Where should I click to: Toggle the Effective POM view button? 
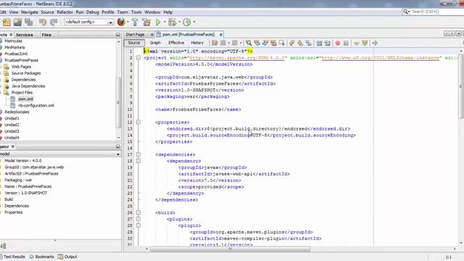(176, 43)
